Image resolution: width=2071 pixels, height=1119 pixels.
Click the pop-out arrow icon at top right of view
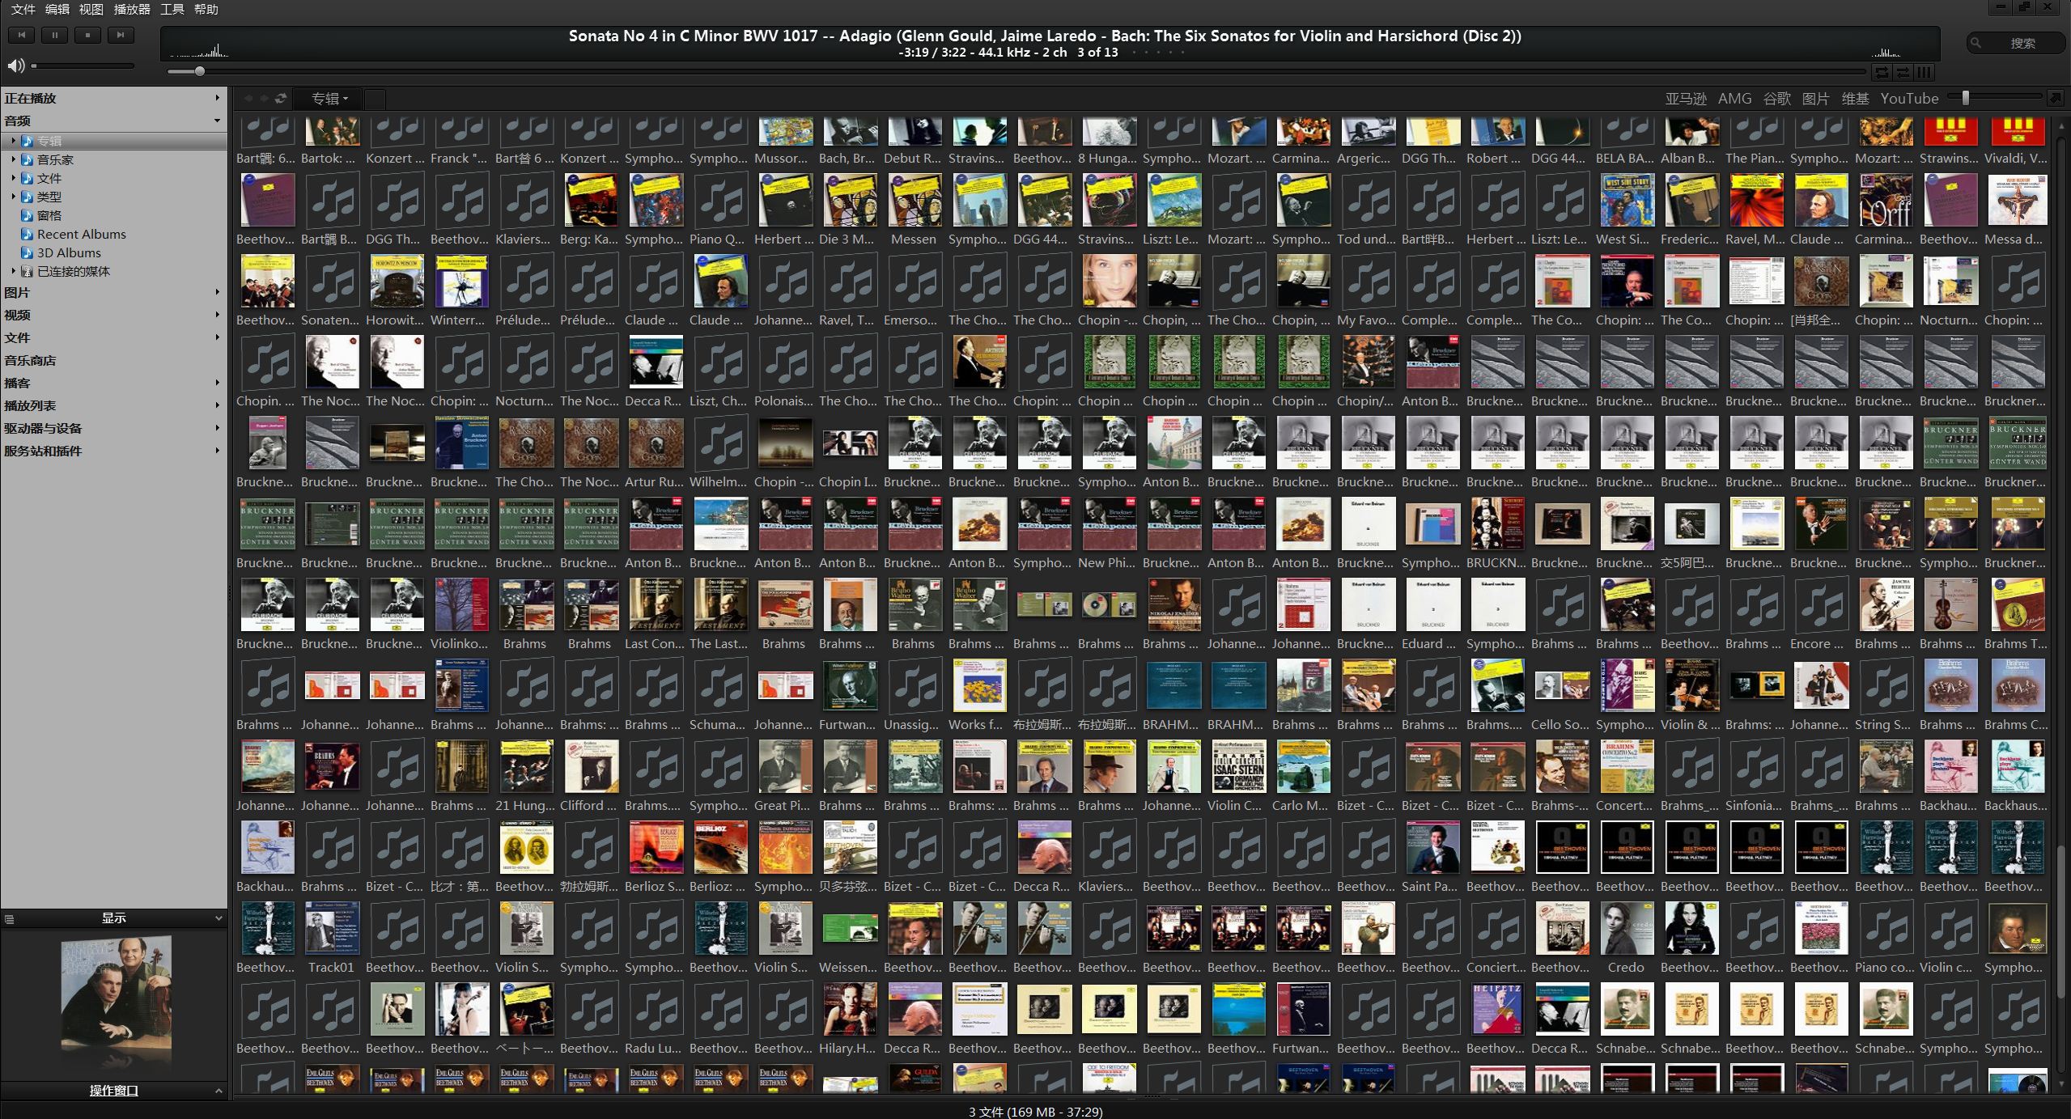pyautogui.click(x=2055, y=98)
